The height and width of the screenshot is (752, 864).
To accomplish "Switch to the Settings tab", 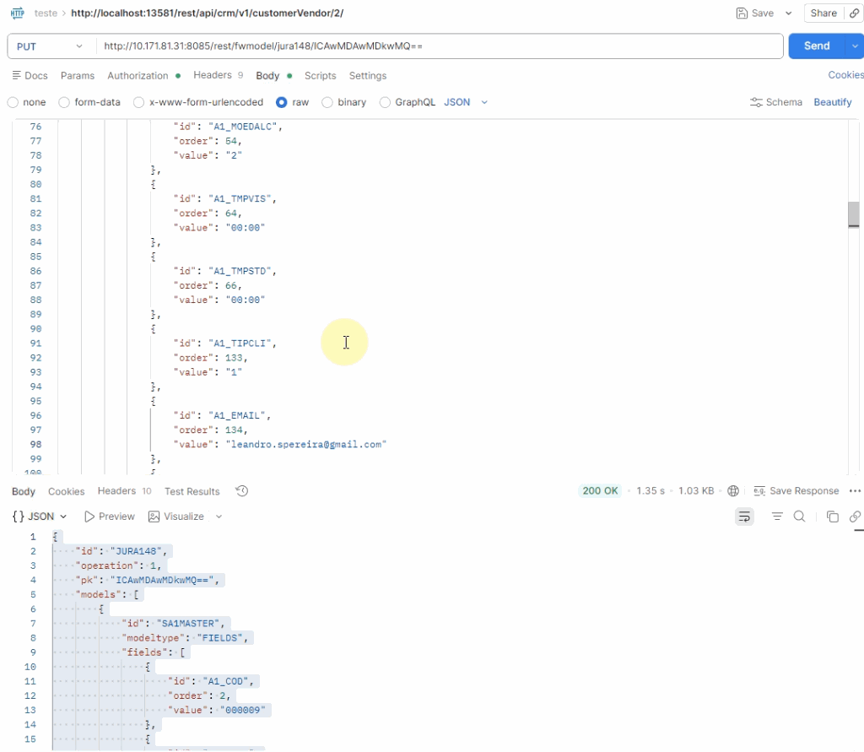I will pos(368,75).
